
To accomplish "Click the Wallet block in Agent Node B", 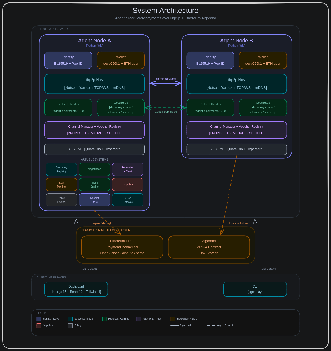I will pyautogui.click(x=263, y=60).
